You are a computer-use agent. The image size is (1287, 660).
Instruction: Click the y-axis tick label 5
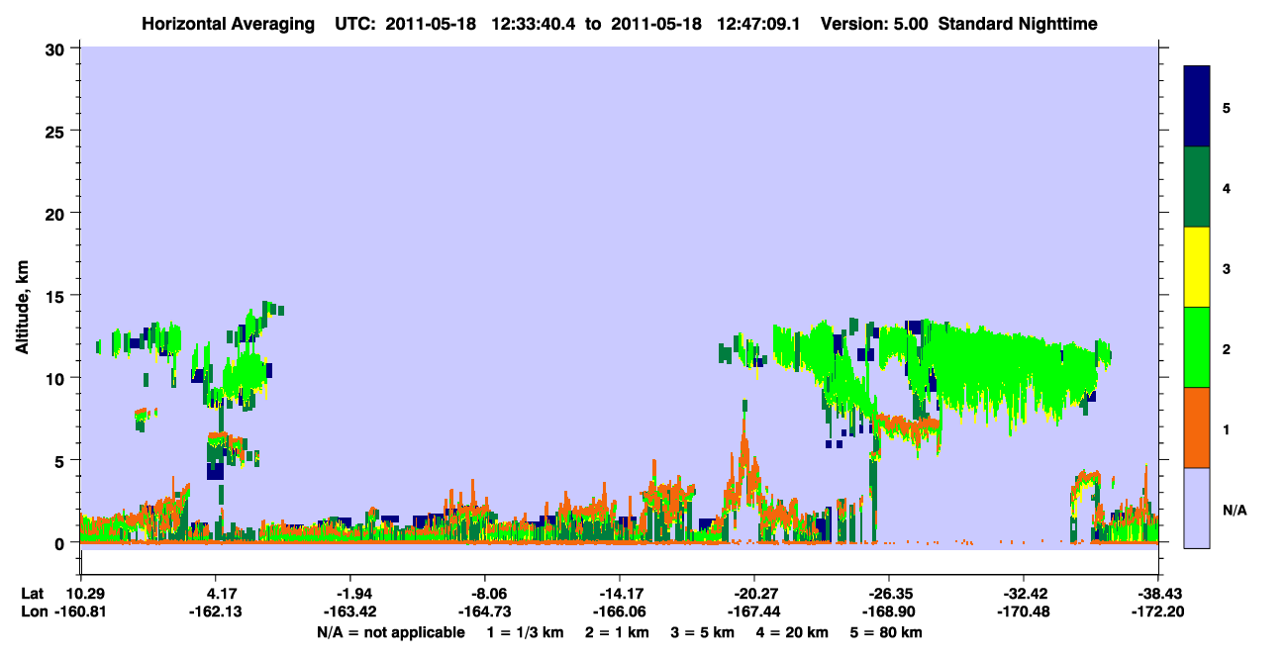(x=61, y=460)
